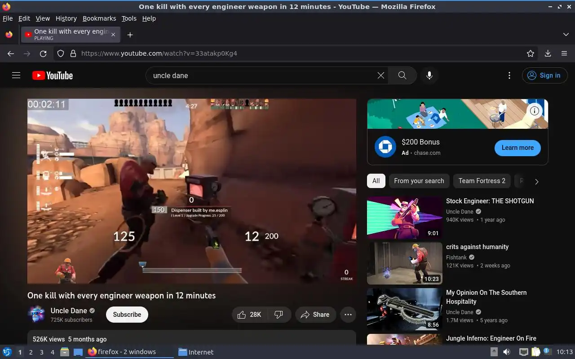
Task: Select the Team Fortress 2 chip
Action: [x=482, y=181]
